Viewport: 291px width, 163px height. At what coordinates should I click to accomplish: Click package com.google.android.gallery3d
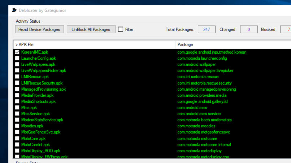203,101
